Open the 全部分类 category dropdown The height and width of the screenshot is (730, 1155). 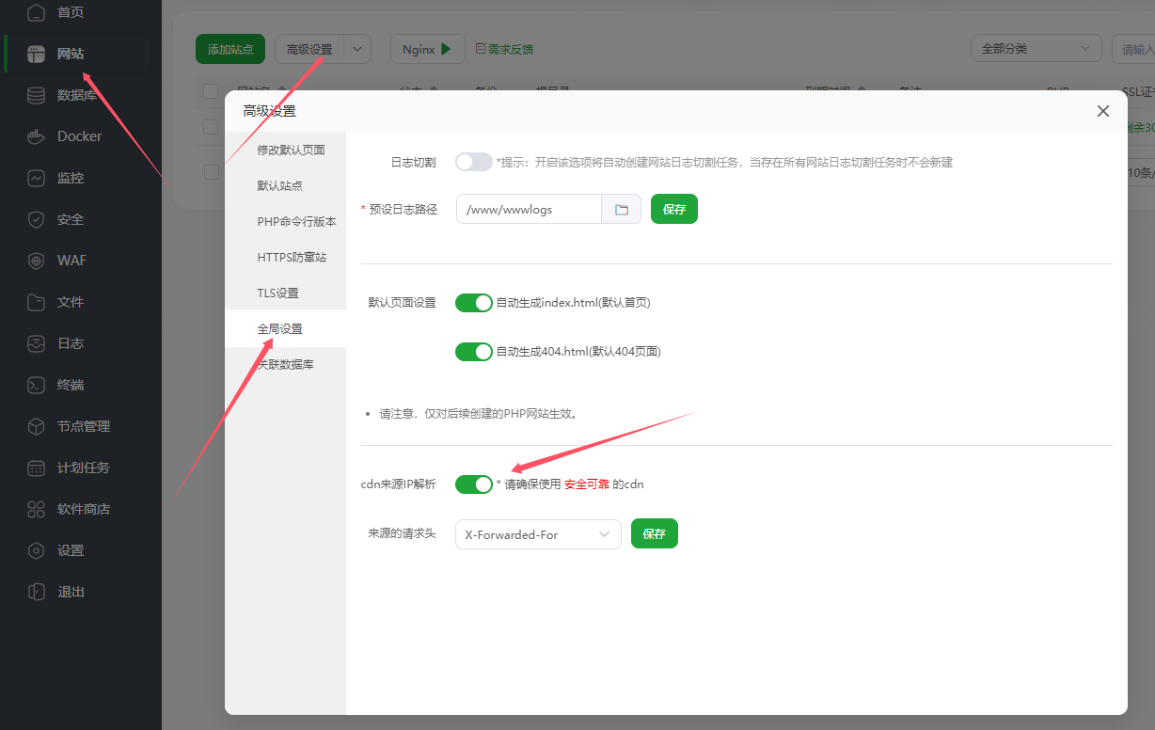1036,49
